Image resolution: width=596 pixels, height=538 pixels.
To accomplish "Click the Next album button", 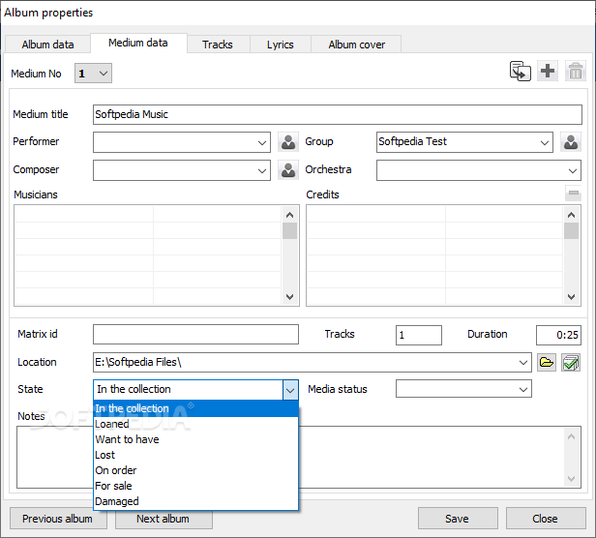I will point(164,520).
